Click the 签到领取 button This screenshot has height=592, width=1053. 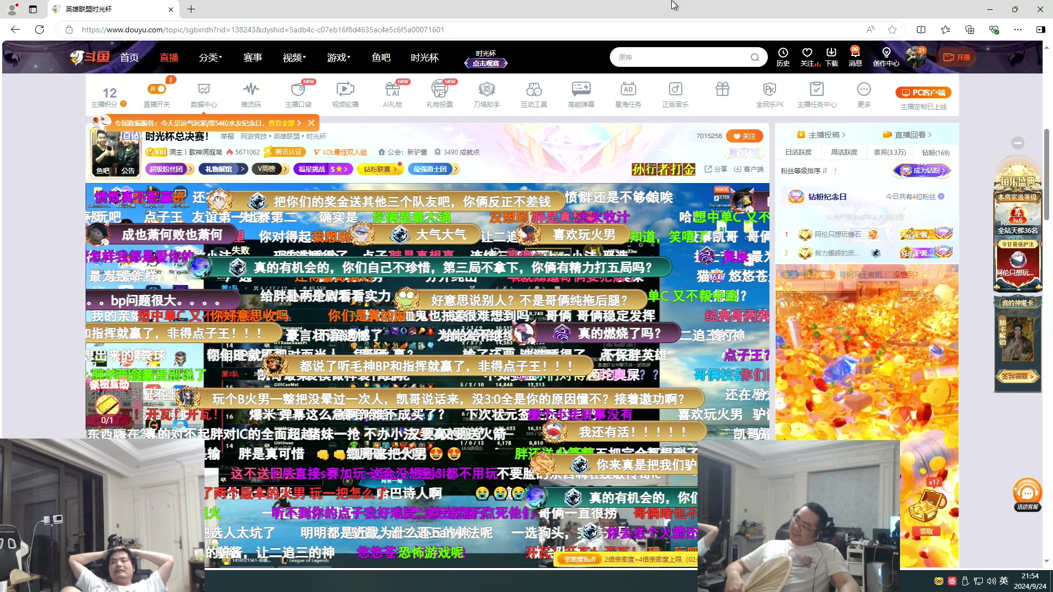click(1017, 377)
